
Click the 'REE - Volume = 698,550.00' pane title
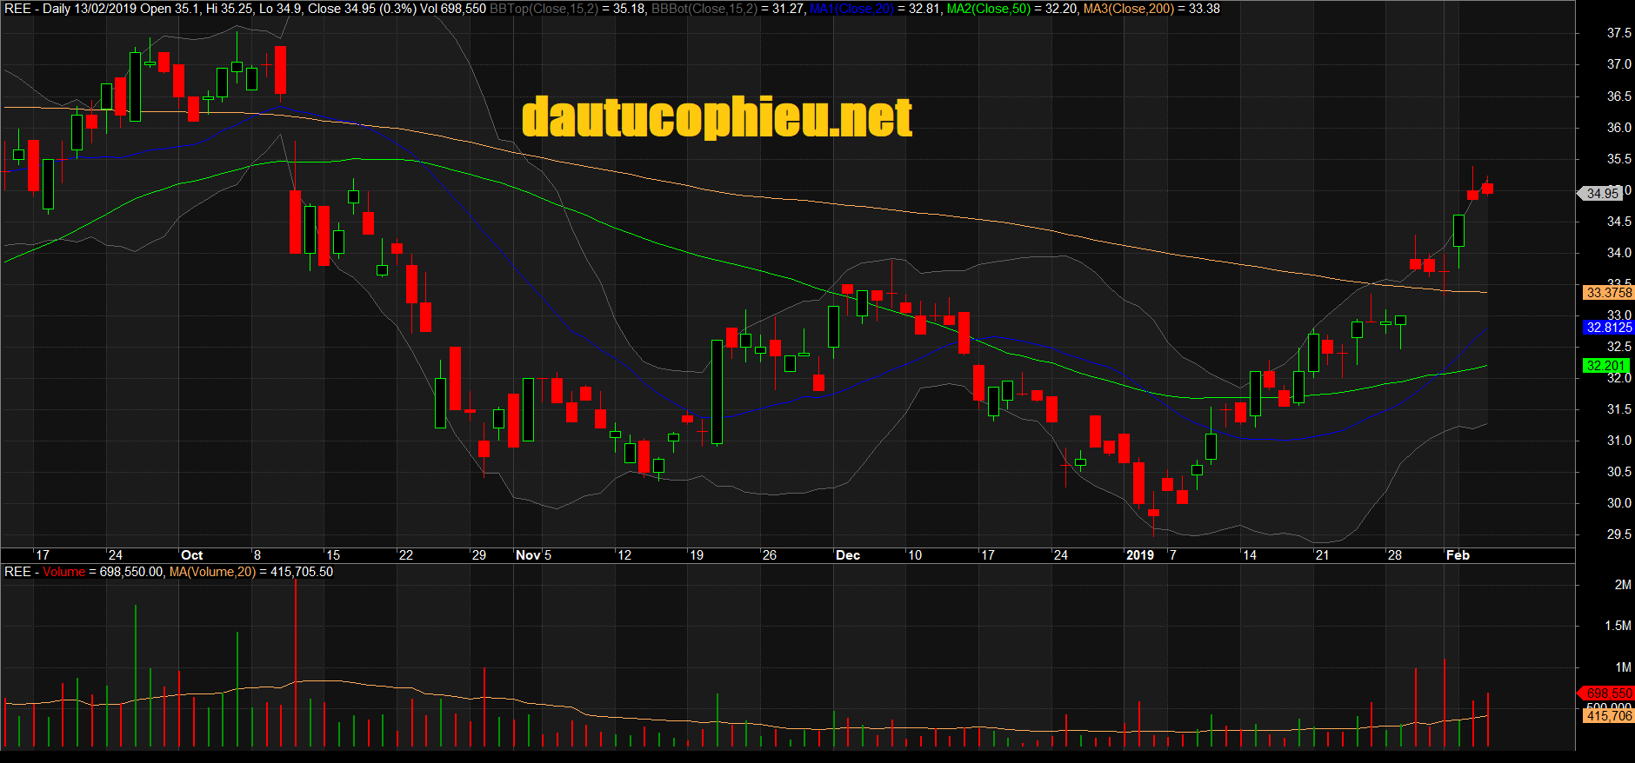[x=83, y=572]
